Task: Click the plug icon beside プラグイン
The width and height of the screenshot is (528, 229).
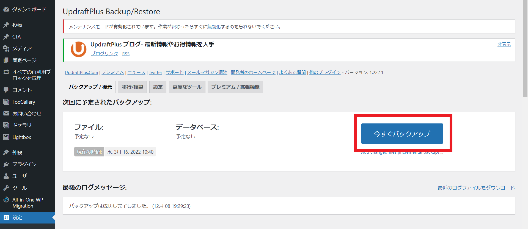Action: [x=6, y=164]
